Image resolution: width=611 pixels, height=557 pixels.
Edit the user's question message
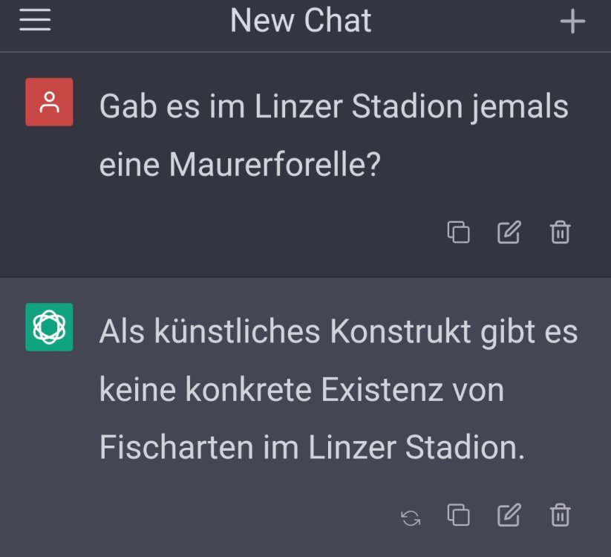pos(509,232)
